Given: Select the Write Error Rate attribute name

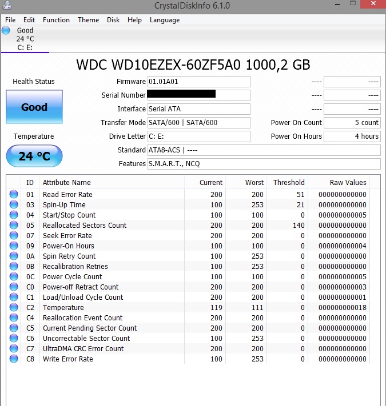Looking at the screenshot, I should pos(68,359).
